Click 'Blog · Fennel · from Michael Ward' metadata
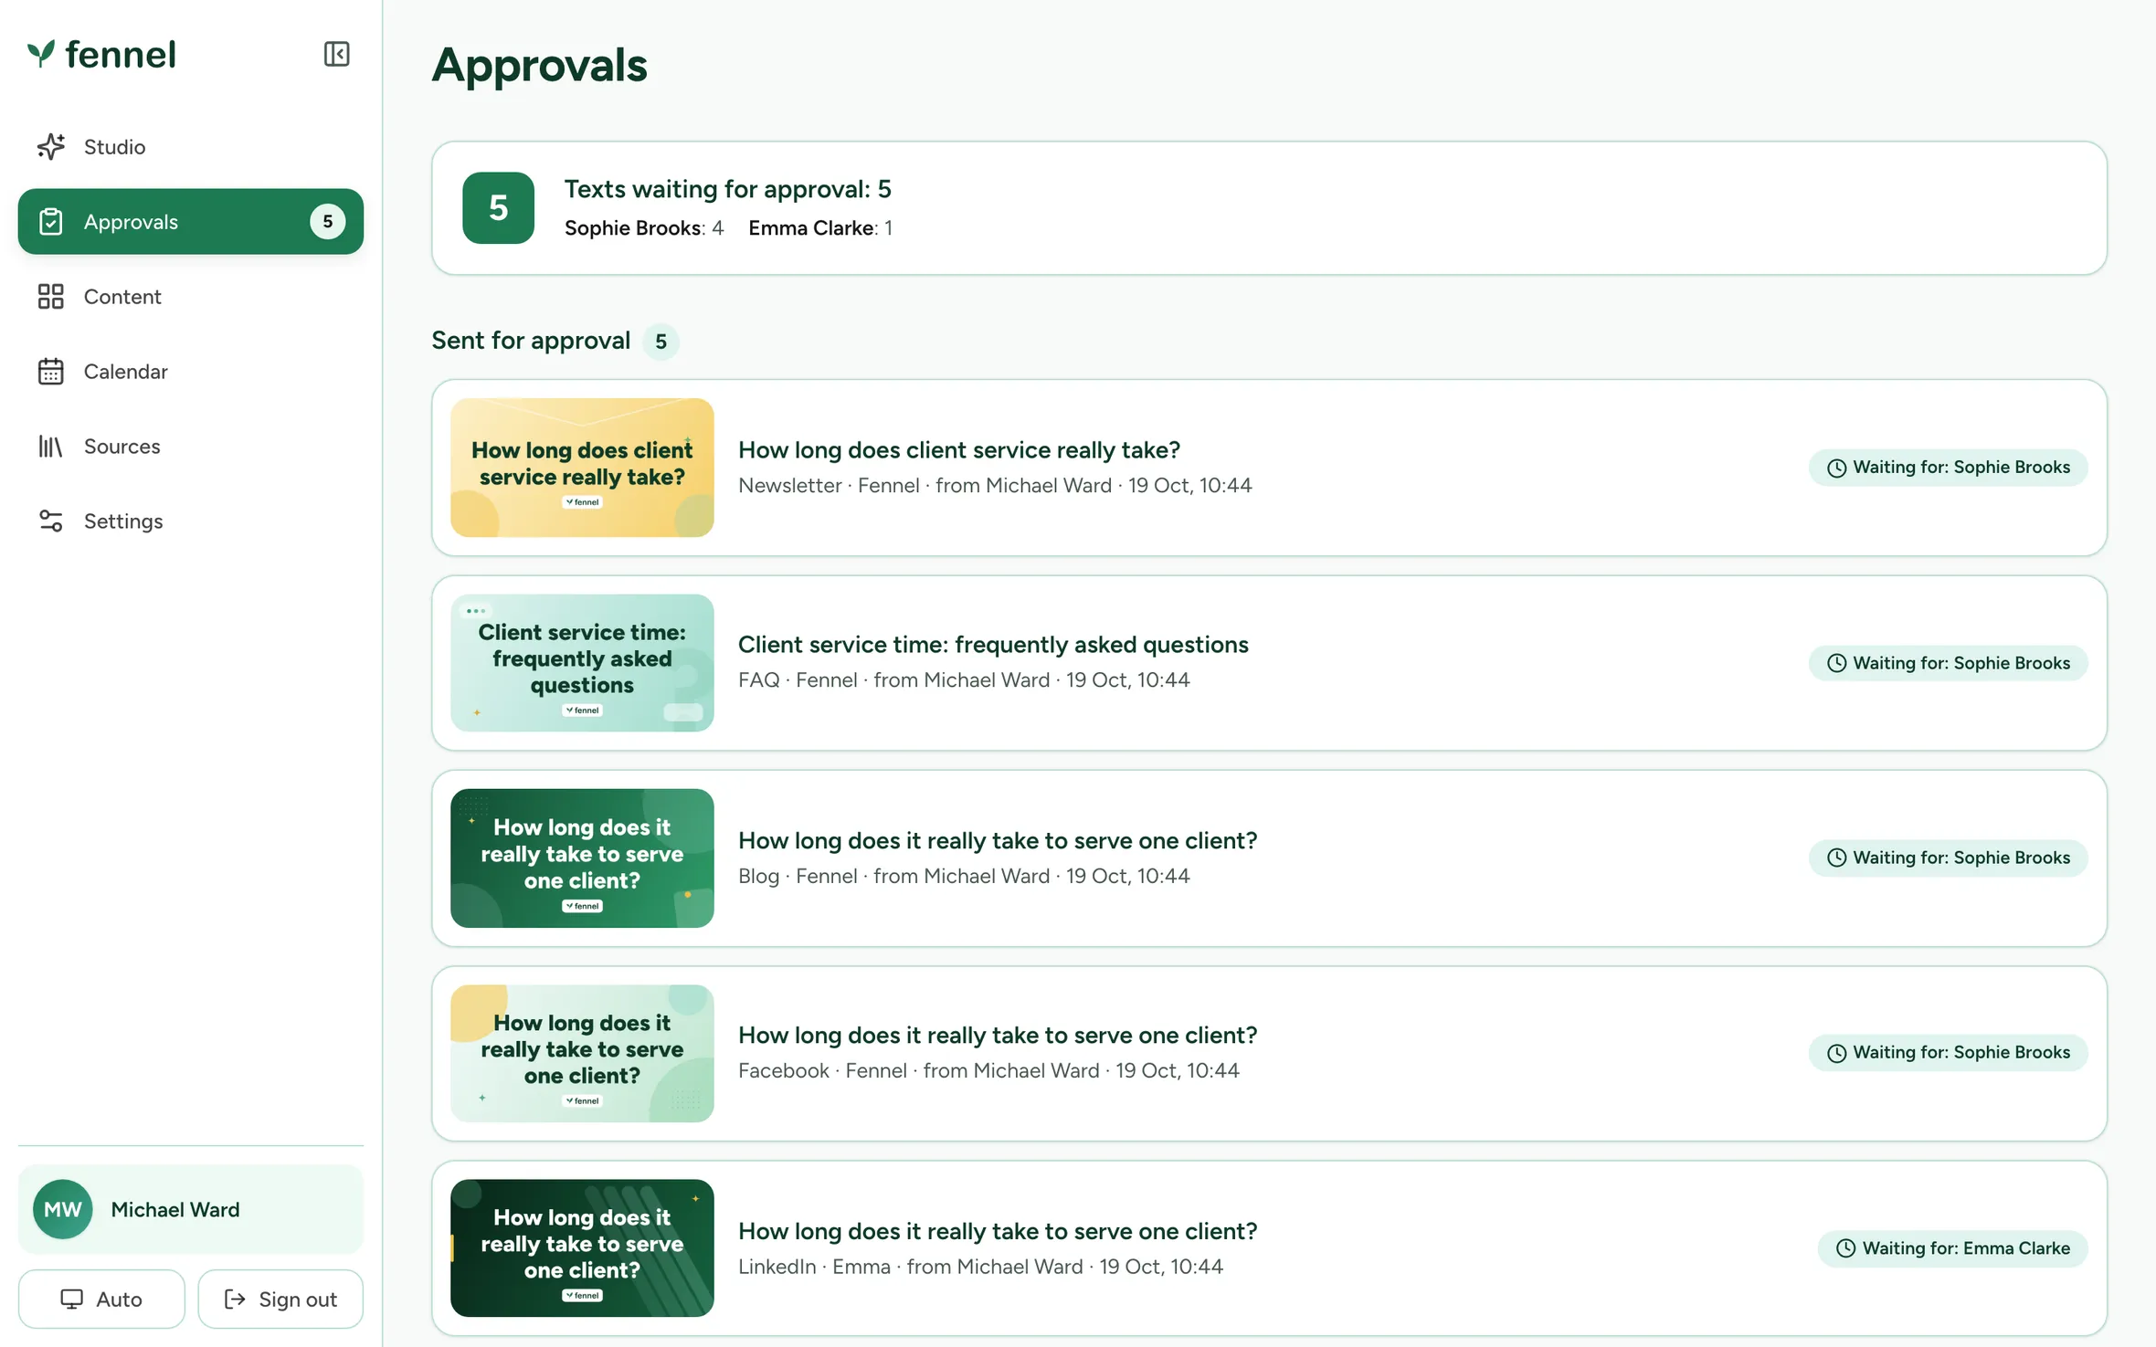The height and width of the screenshot is (1347, 2156). pyautogui.click(x=893, y=877)
